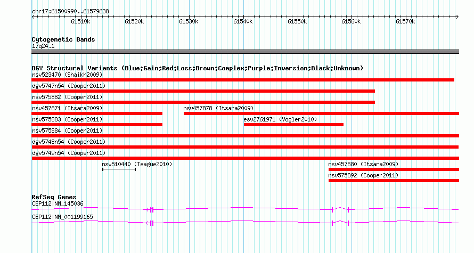Click the magenta exon pair near 61560k of NM_001199165
The height and width of the screenshot is (253, 474).
pos(340,223)
